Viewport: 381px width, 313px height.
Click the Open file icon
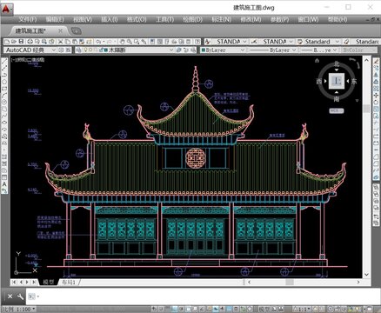13,42
